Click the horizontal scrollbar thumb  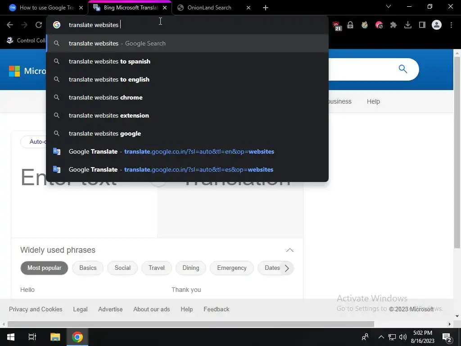pos(190,324)
